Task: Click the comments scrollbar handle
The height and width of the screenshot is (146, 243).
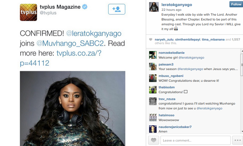Action: point(241,65)
